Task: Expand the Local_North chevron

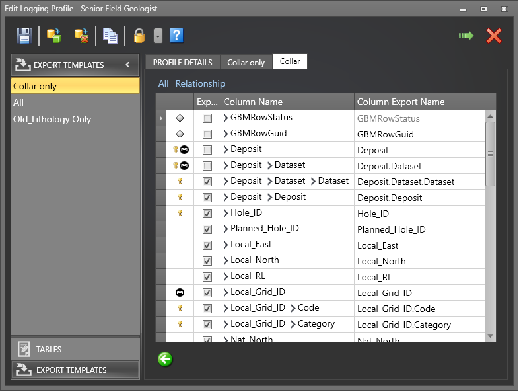Action: click(226, 260)
